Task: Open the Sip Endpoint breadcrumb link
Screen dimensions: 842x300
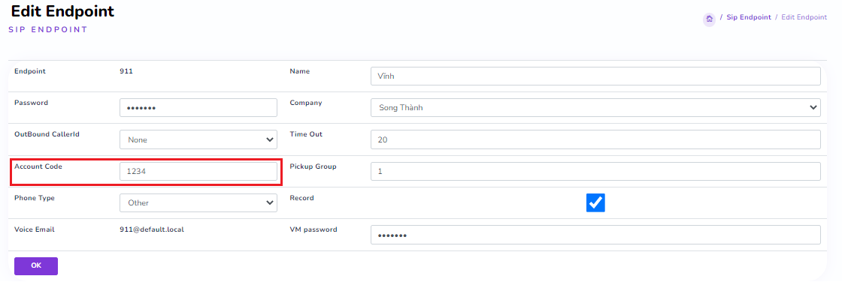Action: pos(748,17)
